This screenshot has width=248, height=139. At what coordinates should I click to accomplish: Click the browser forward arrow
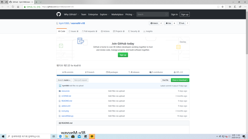point(8,7)
